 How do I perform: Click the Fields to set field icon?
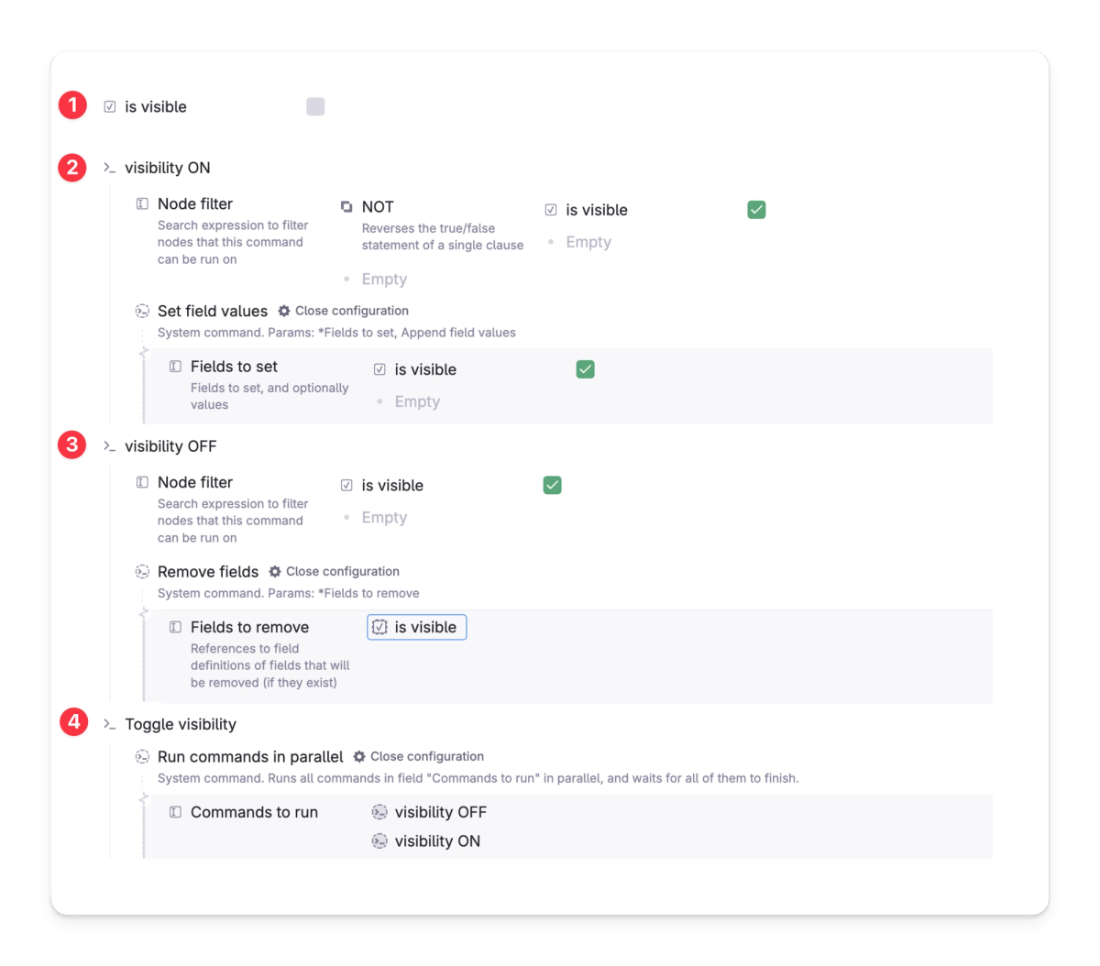coord(175,366)
